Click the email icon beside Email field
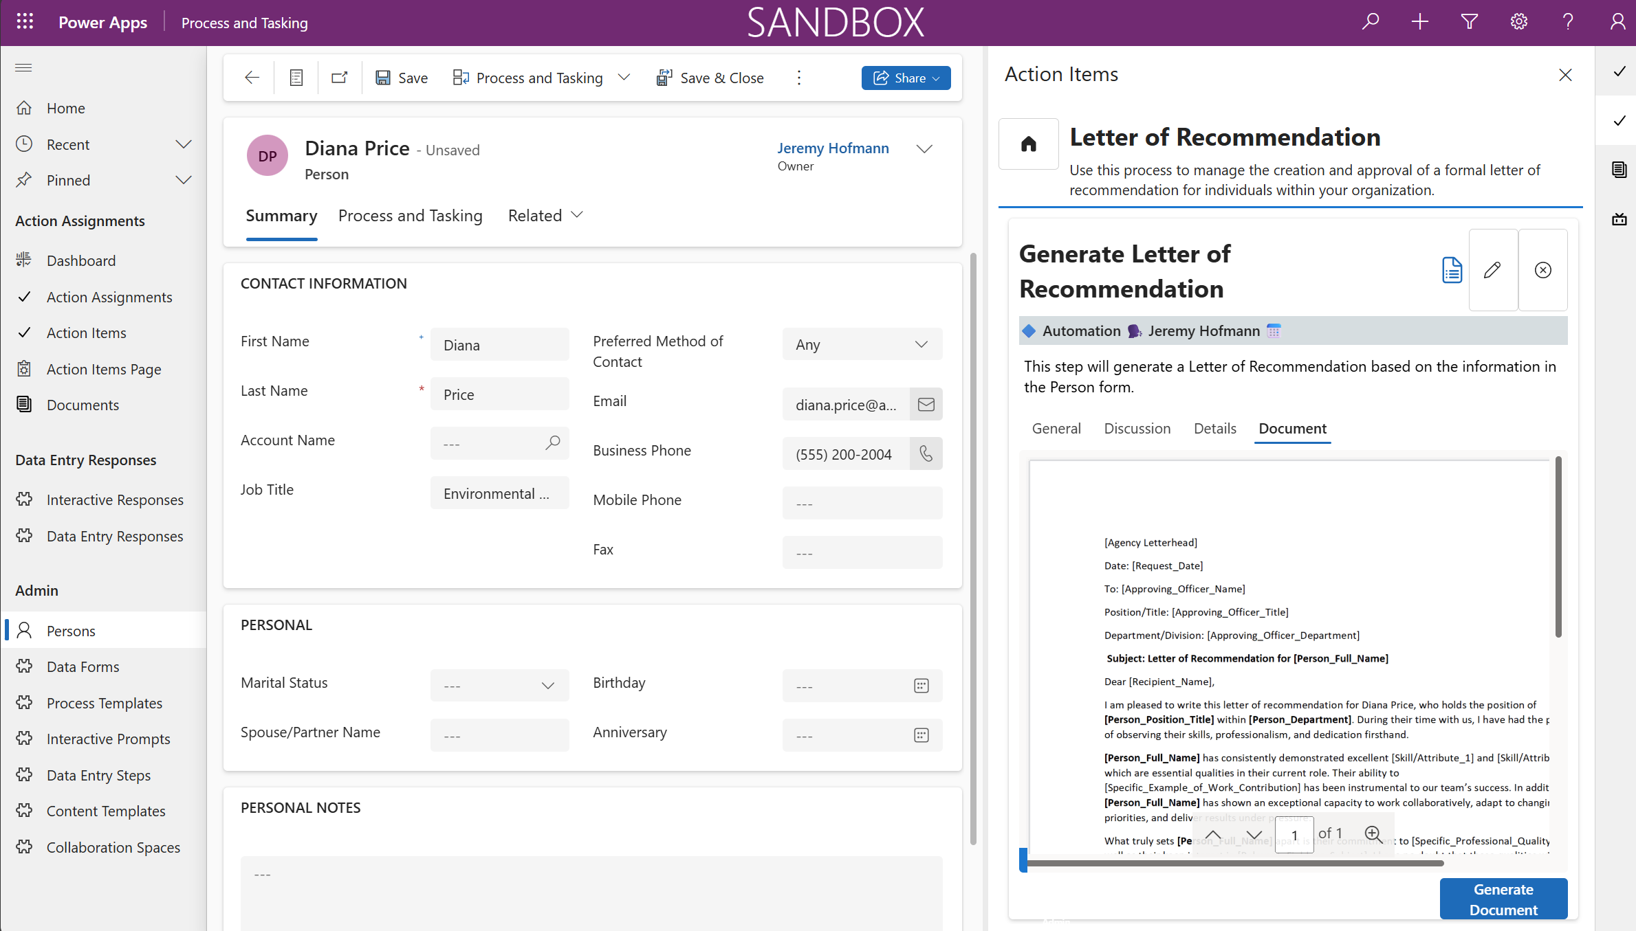 (x=926, y=405)
